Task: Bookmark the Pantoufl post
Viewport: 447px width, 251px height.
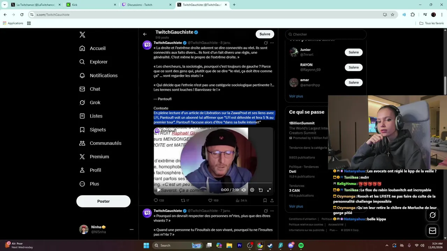Action: click(x=265, y=200)
